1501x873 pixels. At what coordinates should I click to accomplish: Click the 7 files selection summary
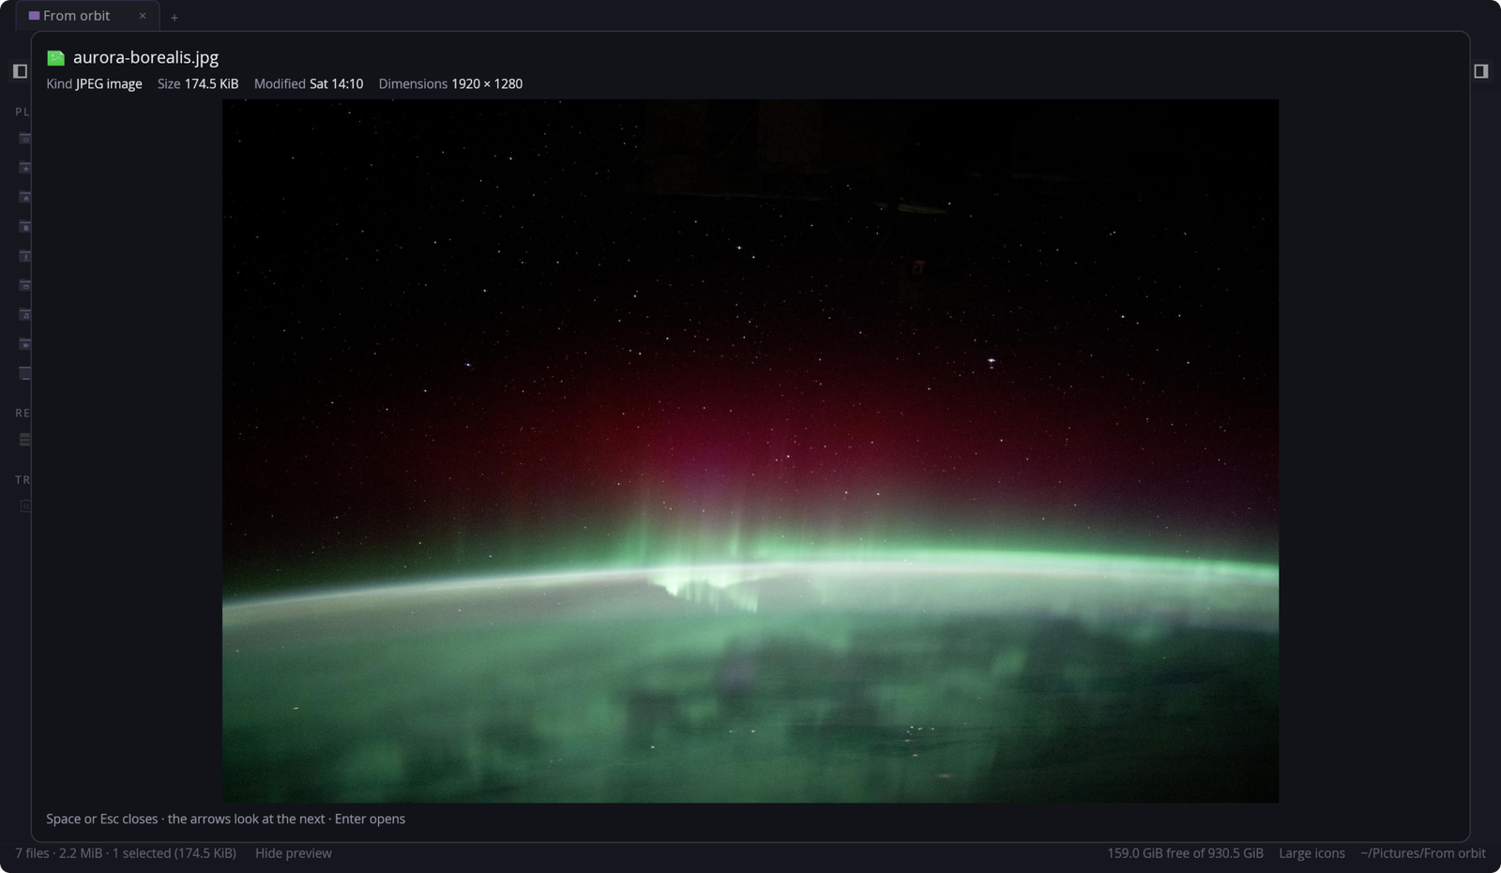click(126, 853)
